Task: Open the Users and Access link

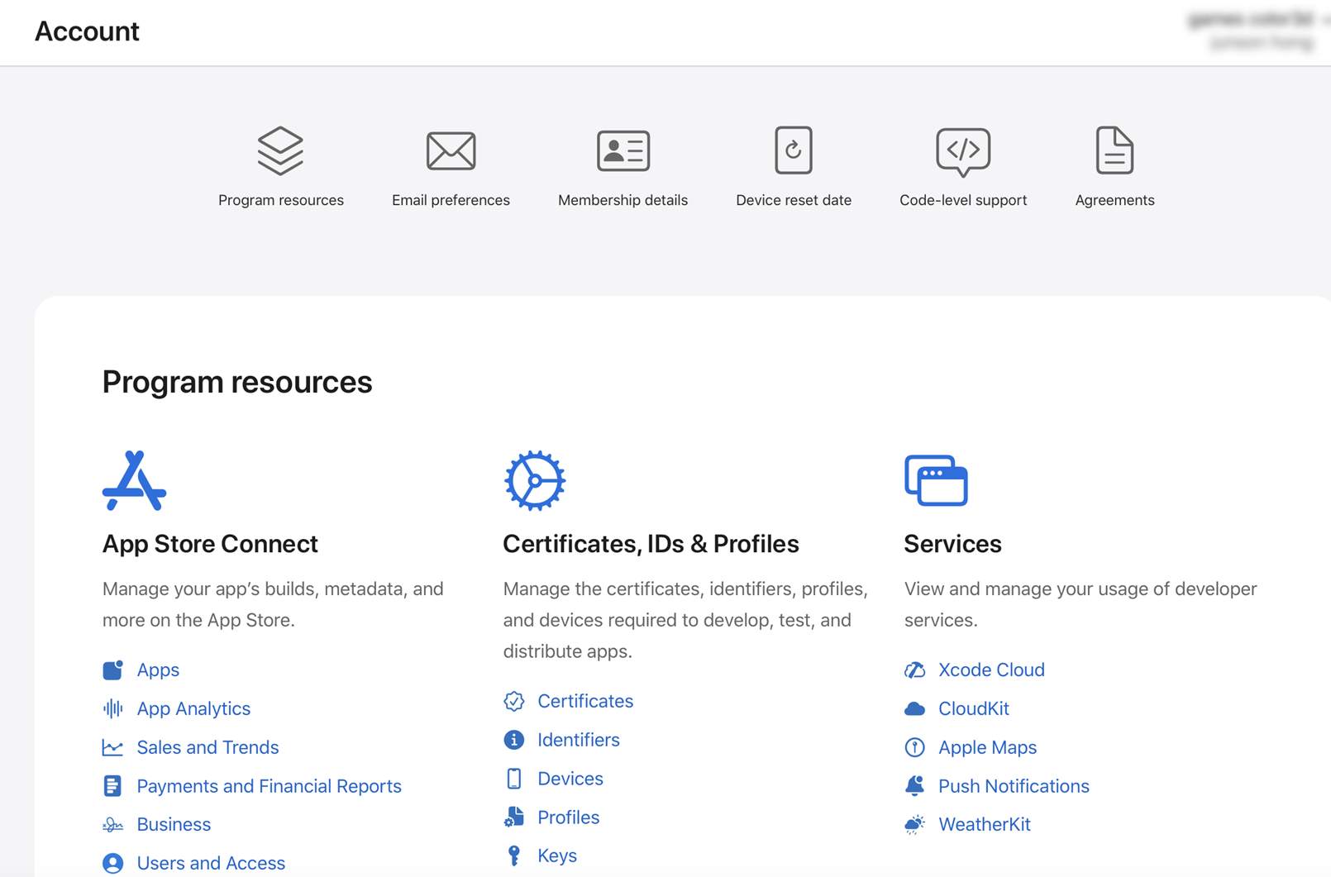Action: click(x=211, y=863)
